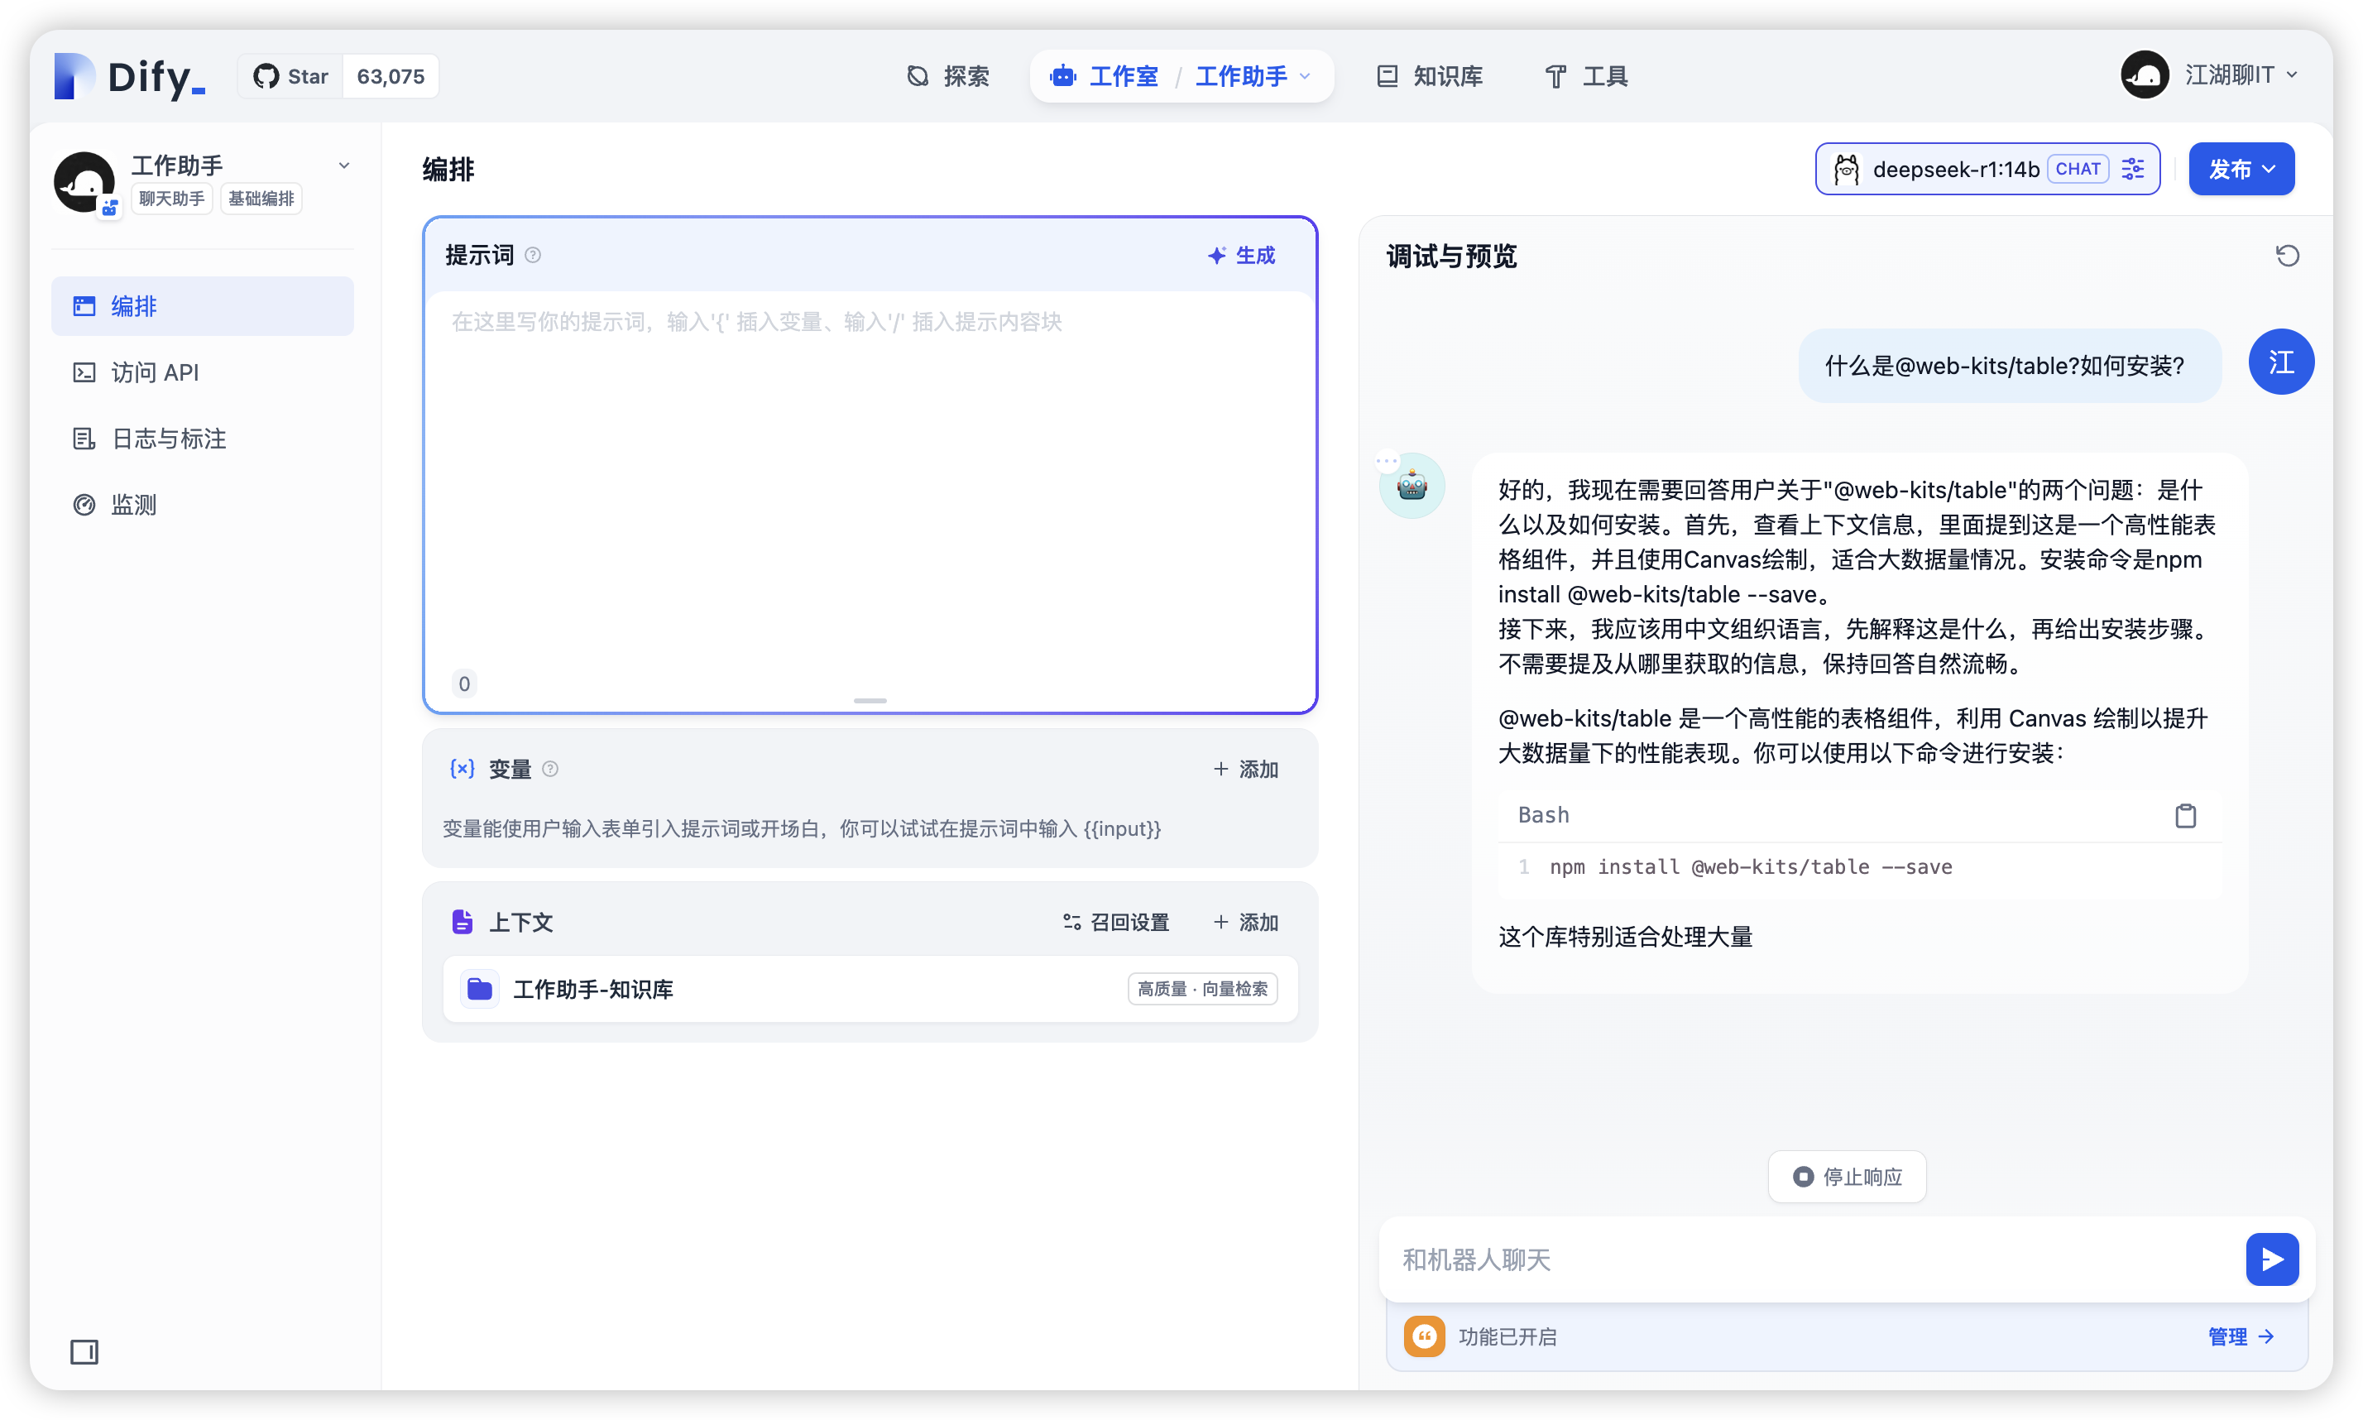2363x1420 pixels.
Task: Add a new variable with 添加
Action: 1244,770
